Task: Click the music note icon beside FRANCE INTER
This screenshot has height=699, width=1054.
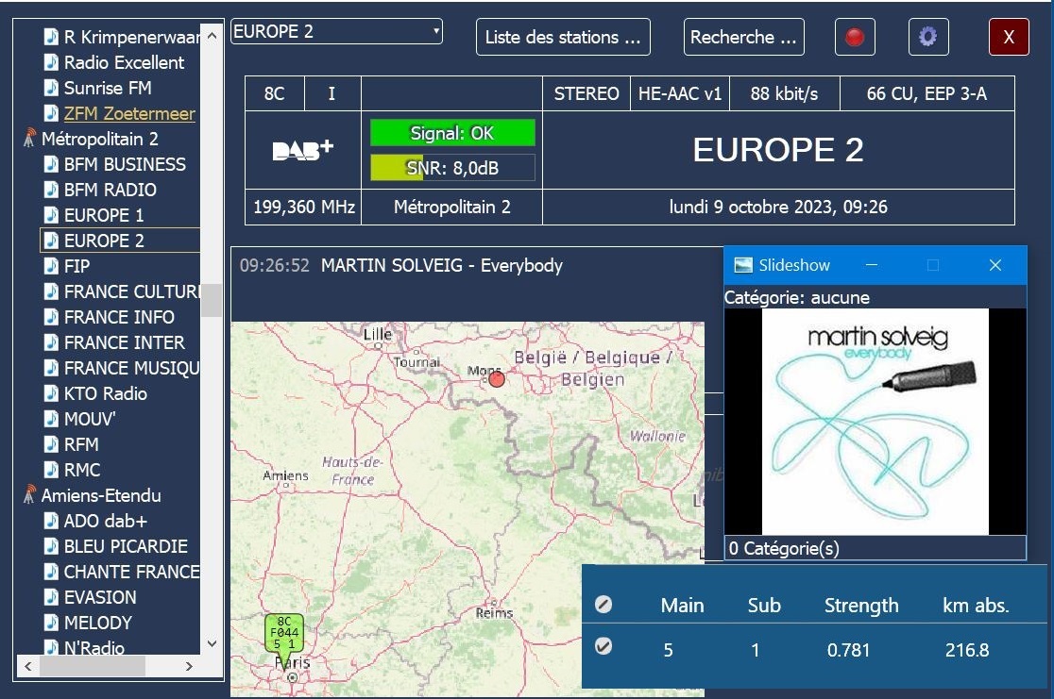Action: 51,342
